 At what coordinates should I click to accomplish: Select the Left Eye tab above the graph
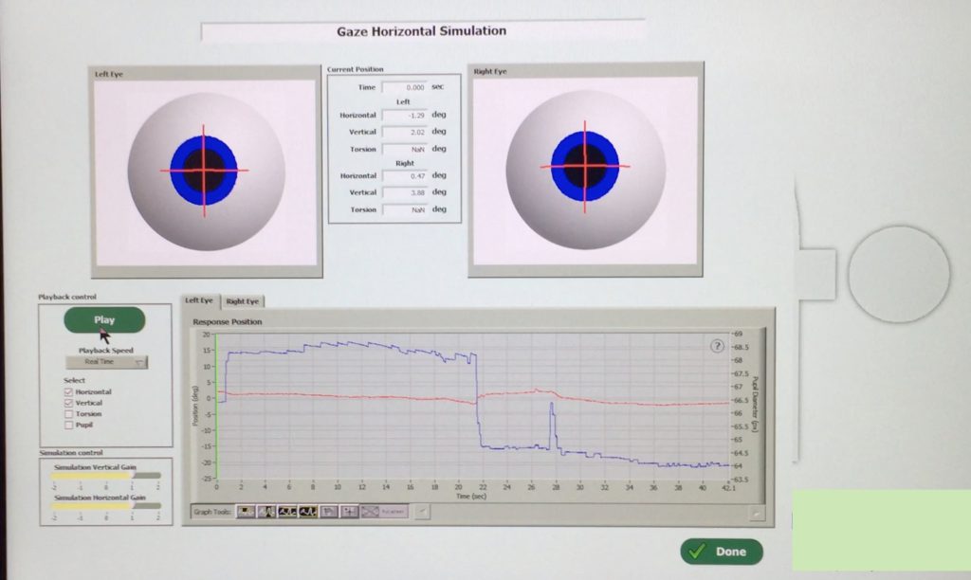(x=199, y=301)
